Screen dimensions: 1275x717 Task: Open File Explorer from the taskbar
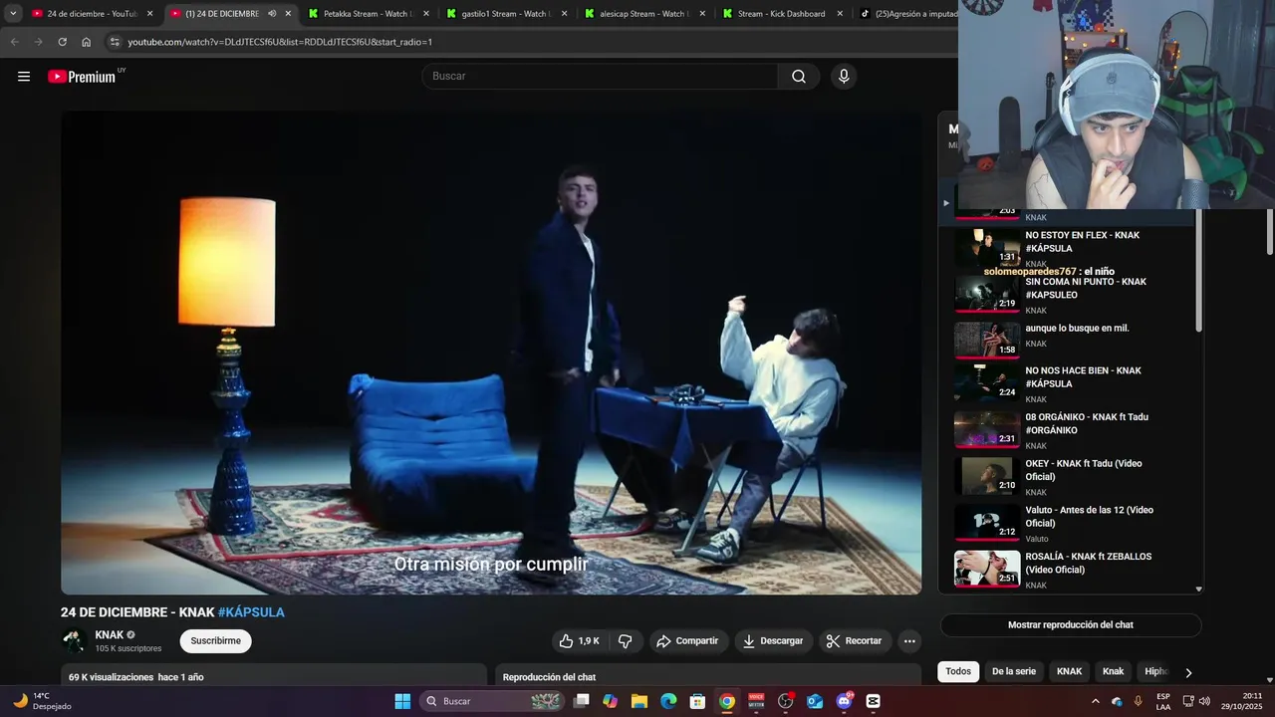click(x=639, y=701)
